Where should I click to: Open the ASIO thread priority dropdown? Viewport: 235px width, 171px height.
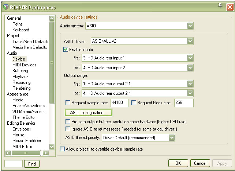(138, 138)
